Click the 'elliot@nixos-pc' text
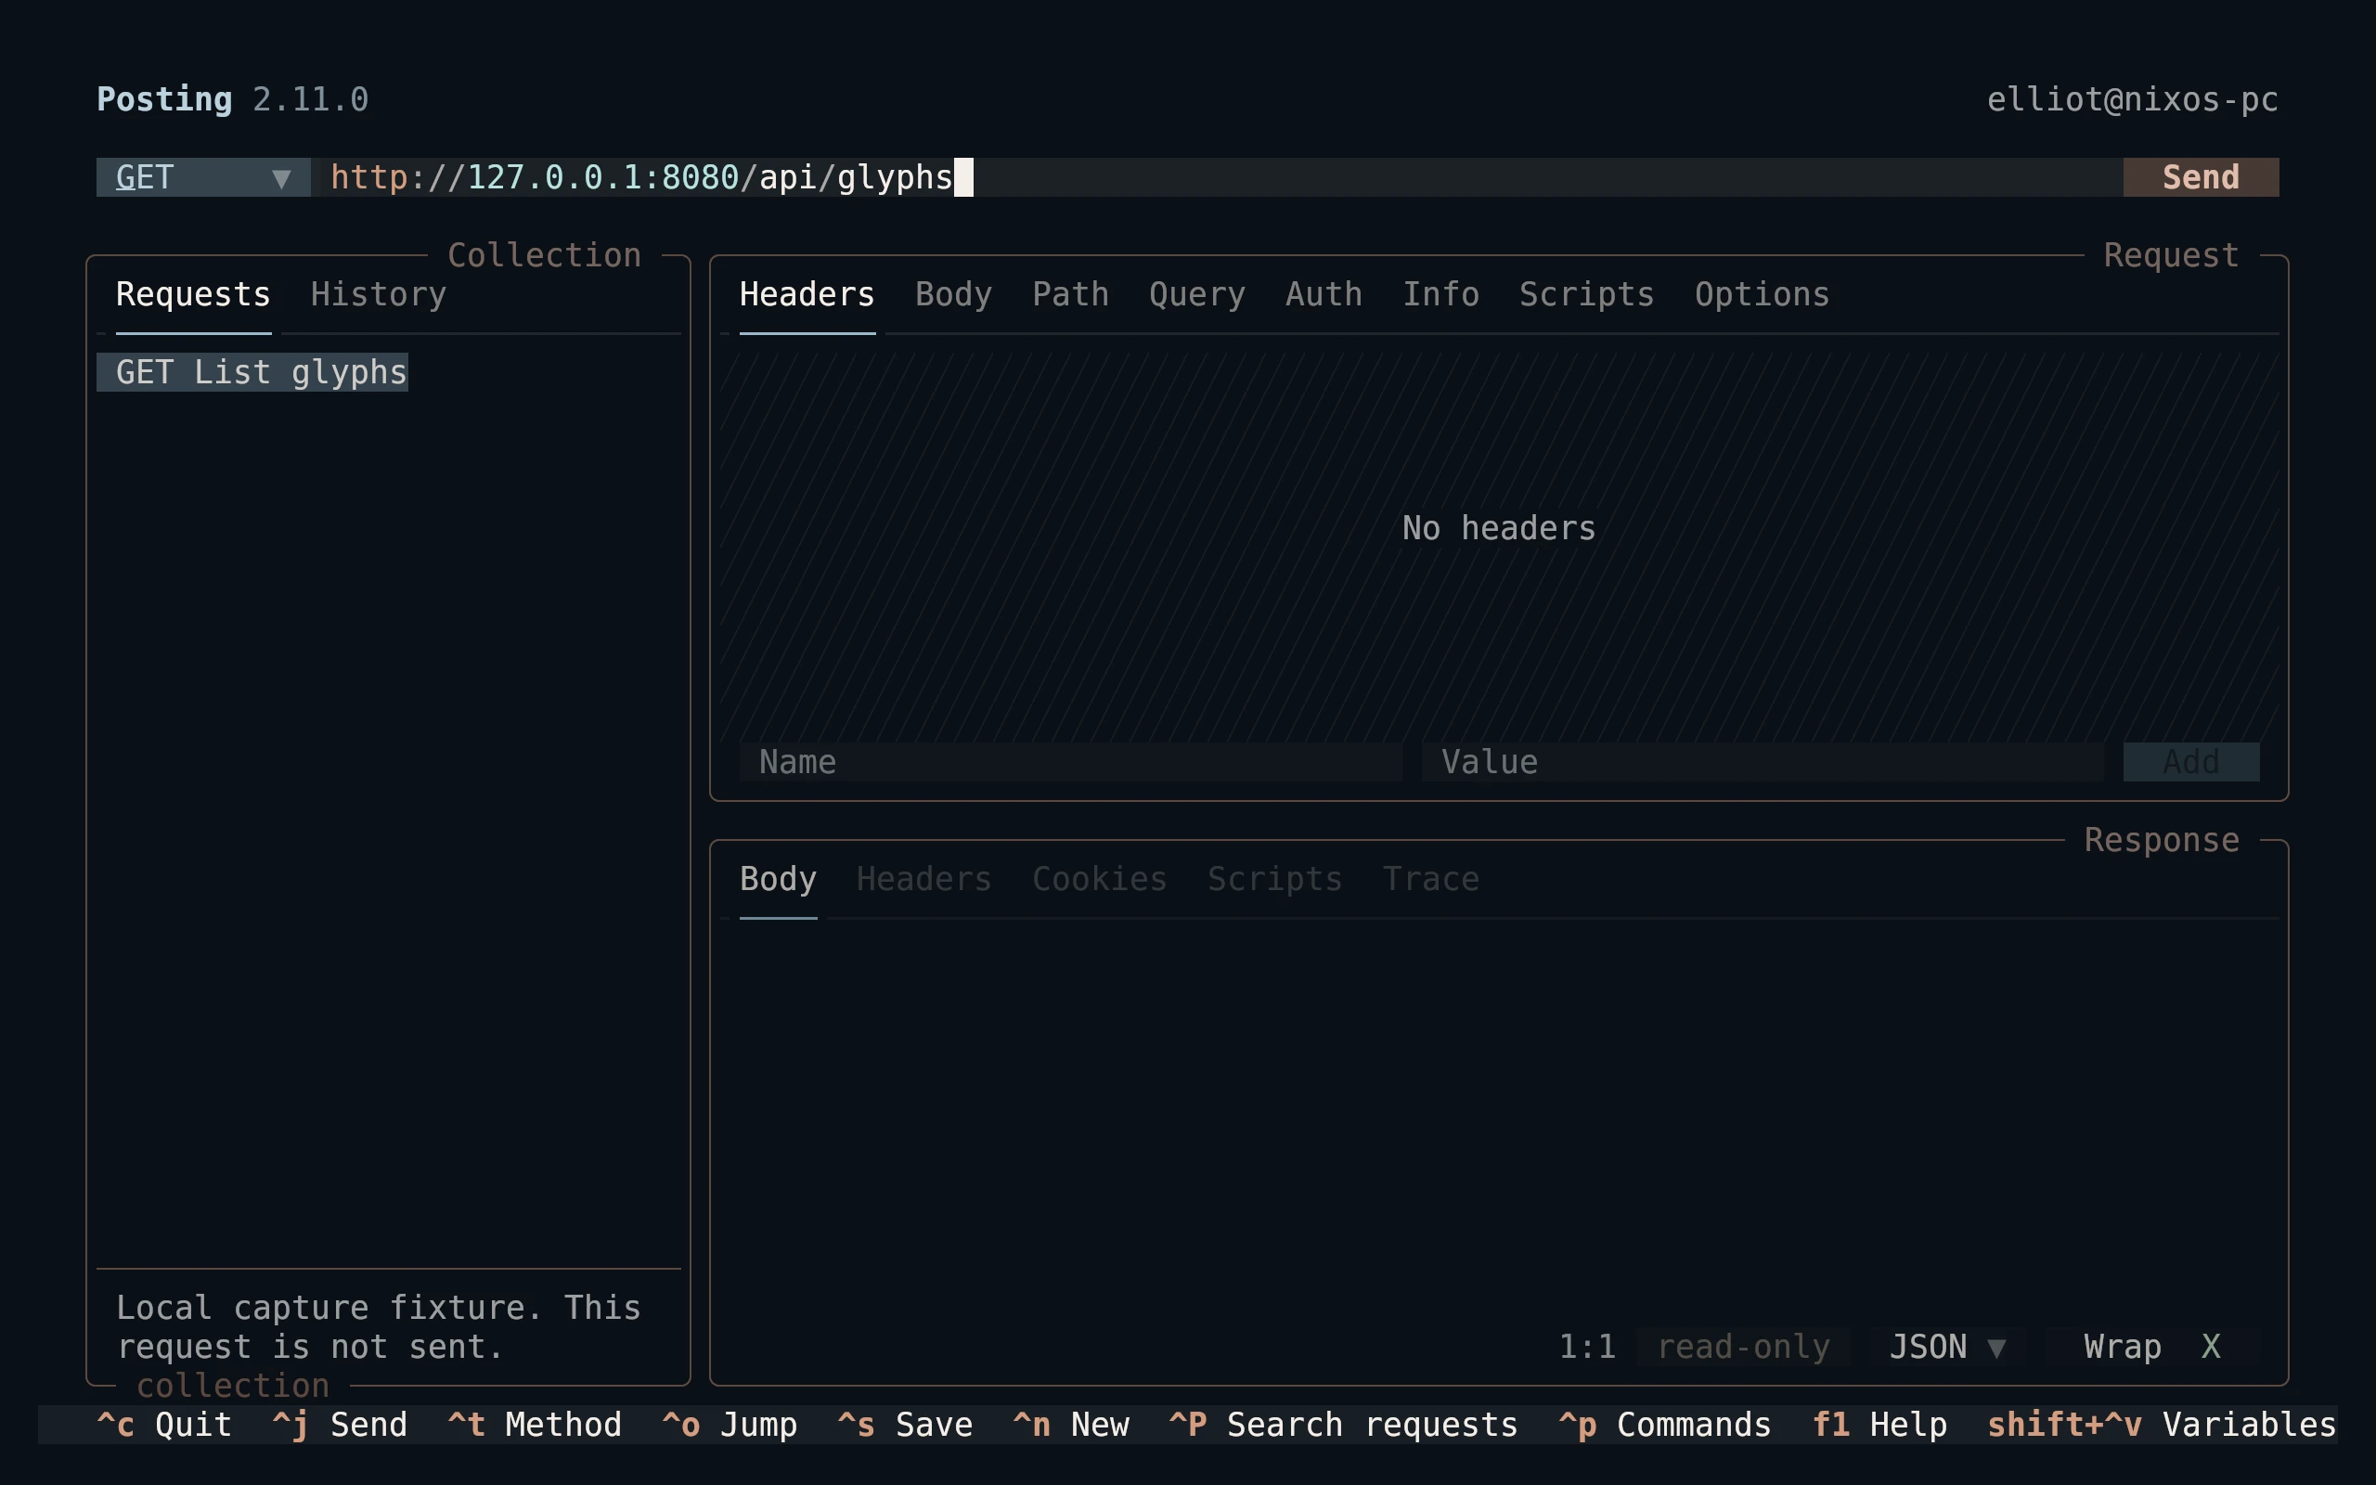The image size is (2376, 1485). 2133,99
